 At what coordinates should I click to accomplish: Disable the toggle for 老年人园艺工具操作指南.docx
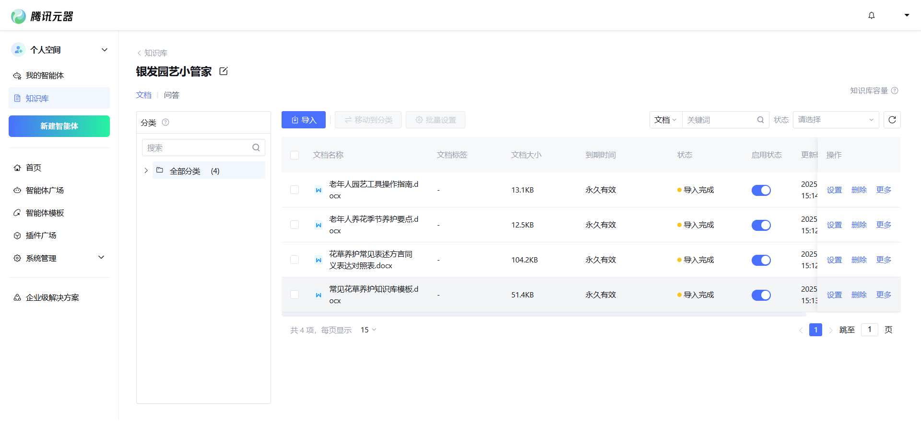pyautogui.click(x=761, y=190)
